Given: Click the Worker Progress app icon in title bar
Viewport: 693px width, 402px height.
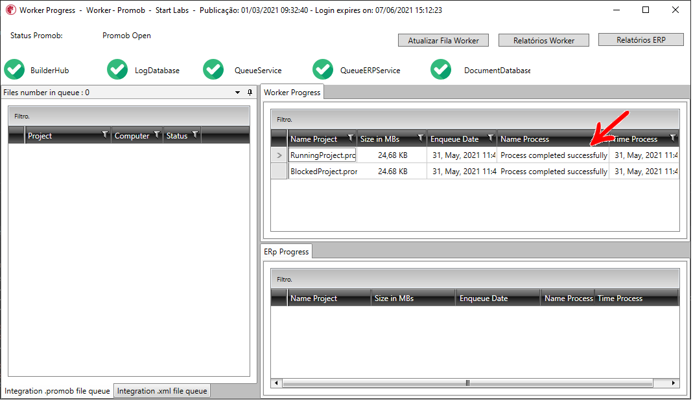Looking at the screenshot, I should tap(10, 10).
